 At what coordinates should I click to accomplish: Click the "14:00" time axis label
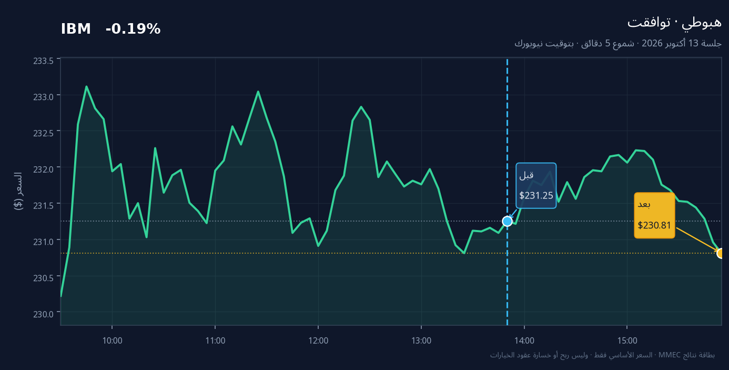(x=524, y=341)
